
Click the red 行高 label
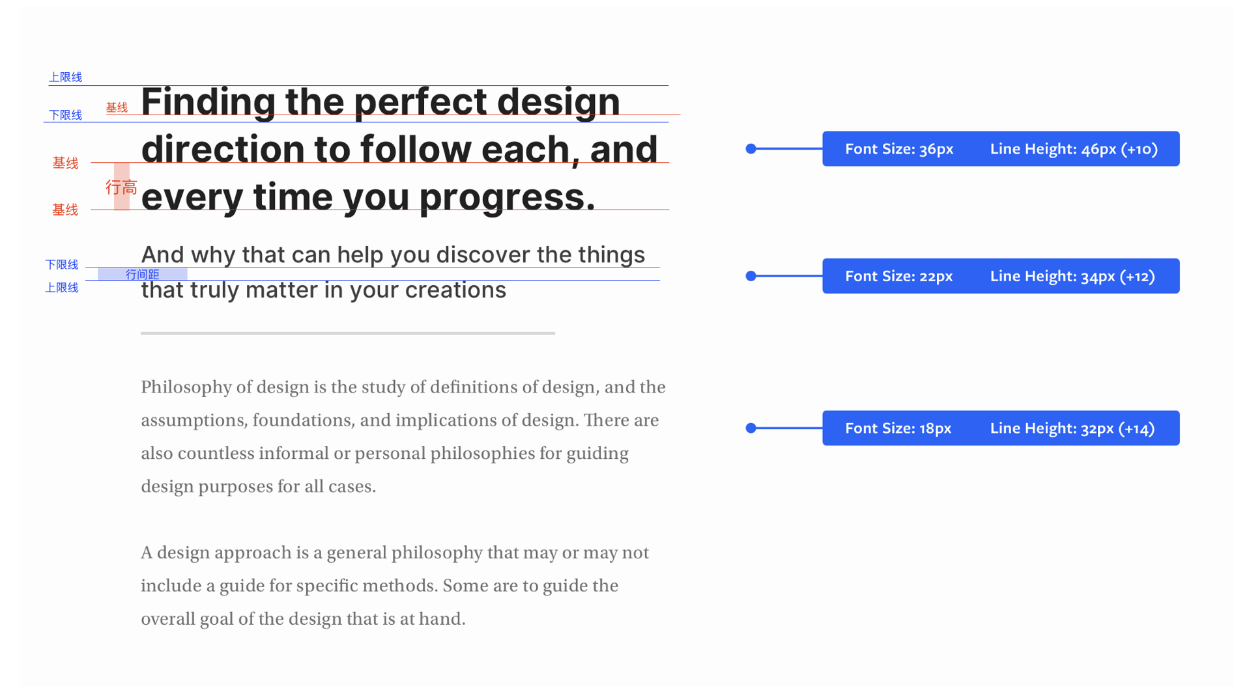(x=121, y=187)
